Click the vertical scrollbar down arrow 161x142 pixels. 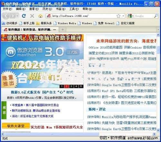click(158, 130)
